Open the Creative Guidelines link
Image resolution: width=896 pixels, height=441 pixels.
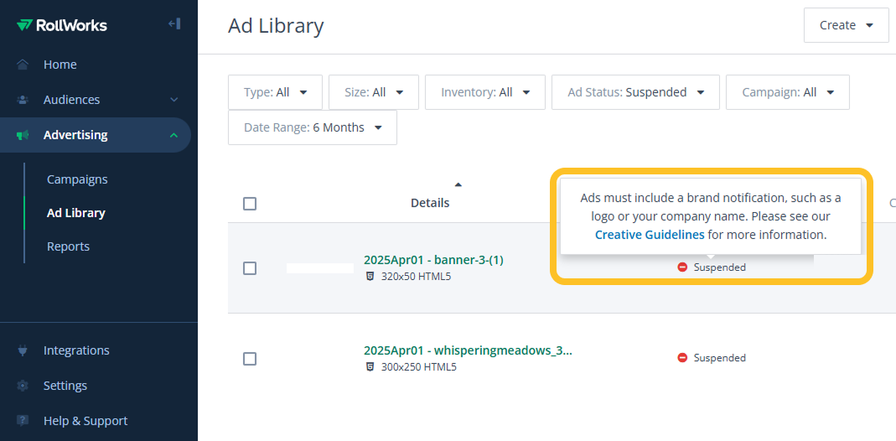click(x=650, y=235)
